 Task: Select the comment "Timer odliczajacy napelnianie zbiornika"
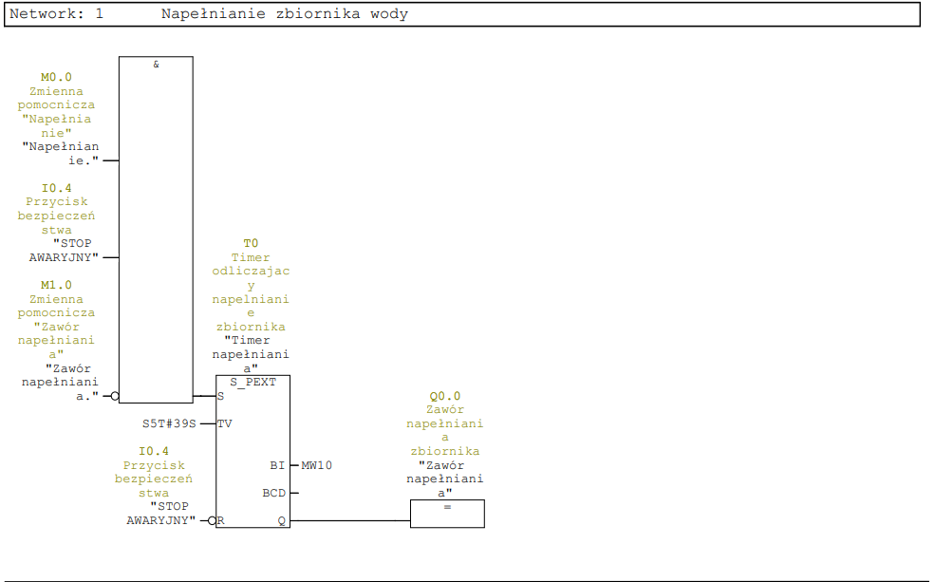click(x=251, y=291)
